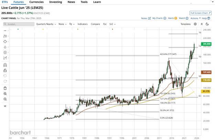Expand the crosshair tool options arrow
Screen dimensions: 215x140
[x=8, y=31]
